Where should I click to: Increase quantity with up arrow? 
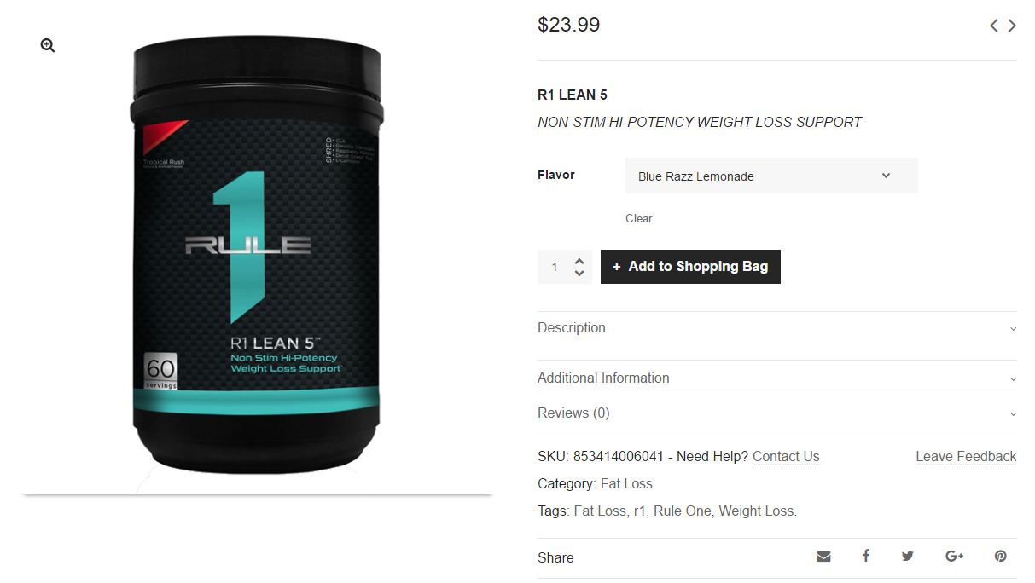pyautogui.click(x=579, y=261)
